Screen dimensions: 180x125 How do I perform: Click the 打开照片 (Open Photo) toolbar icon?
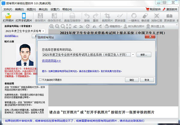8,17
